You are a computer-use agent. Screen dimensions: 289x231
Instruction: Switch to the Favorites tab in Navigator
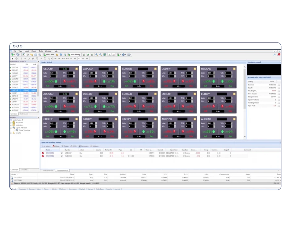[x=24, y=170]
